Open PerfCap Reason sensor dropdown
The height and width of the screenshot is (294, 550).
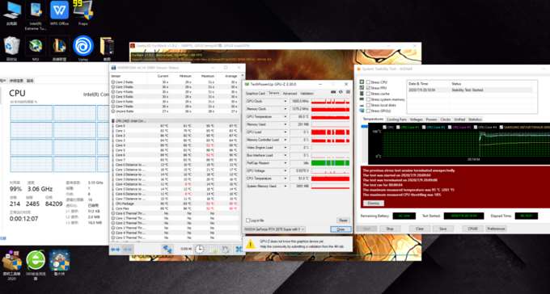[x=286, y=163]
